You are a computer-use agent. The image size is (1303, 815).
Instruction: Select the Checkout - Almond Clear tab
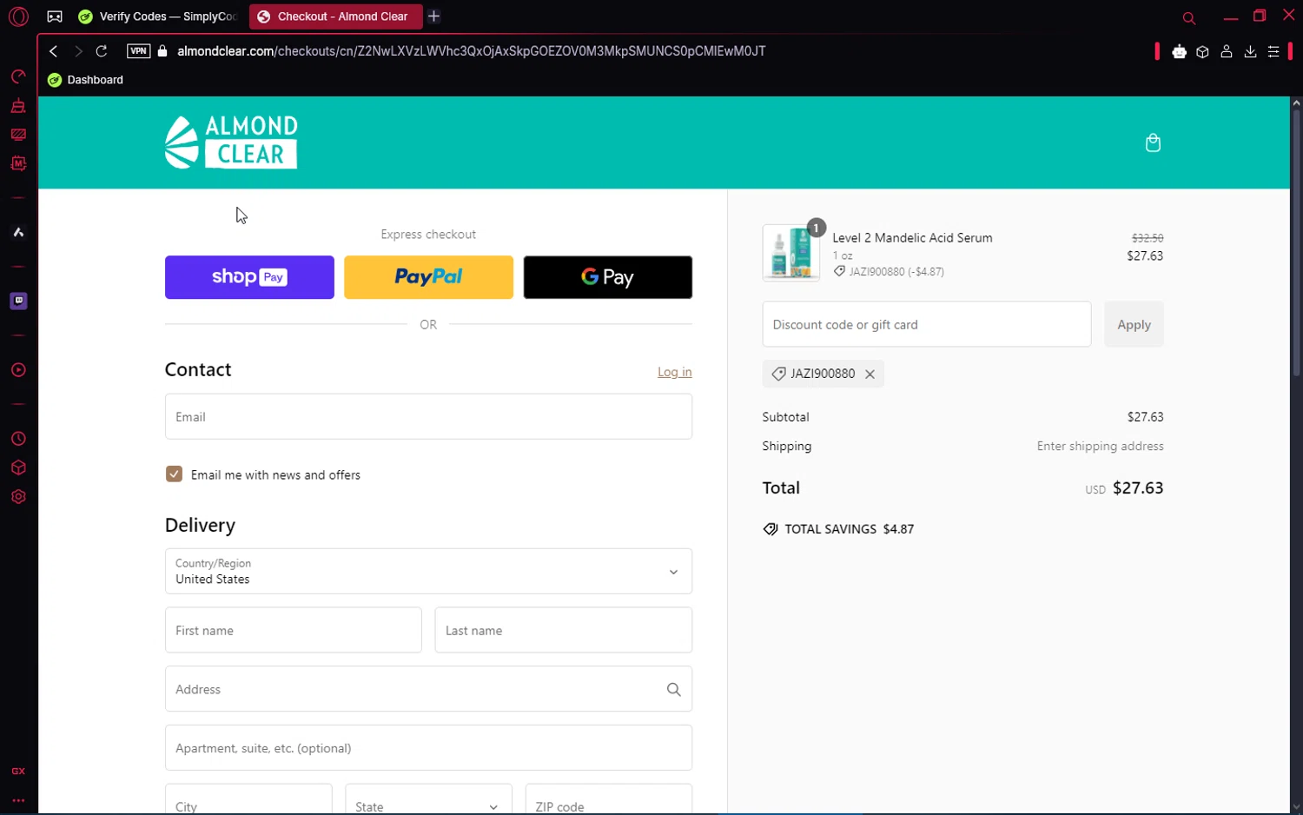click(335, 17)
